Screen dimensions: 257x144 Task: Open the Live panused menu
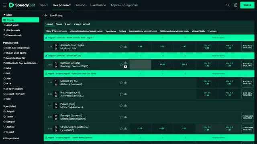[61, 5]
